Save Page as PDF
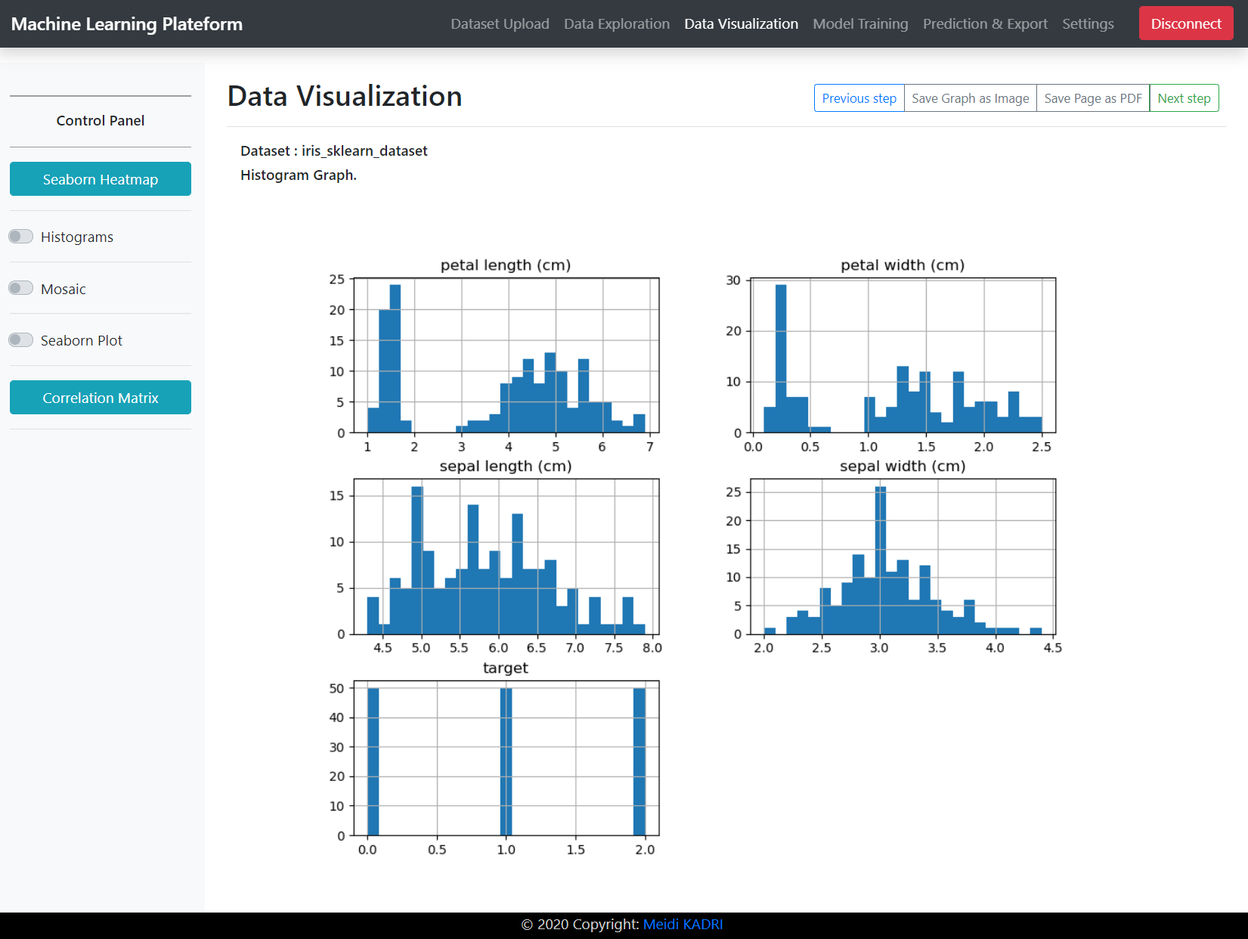The image size is (1248, 939). coord(1092,98)
